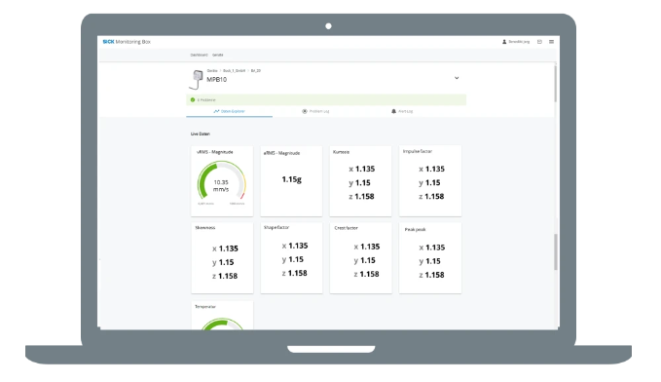661x382 pixels.
Task: Open the hamburger menu icon
Action: [551, 42]
